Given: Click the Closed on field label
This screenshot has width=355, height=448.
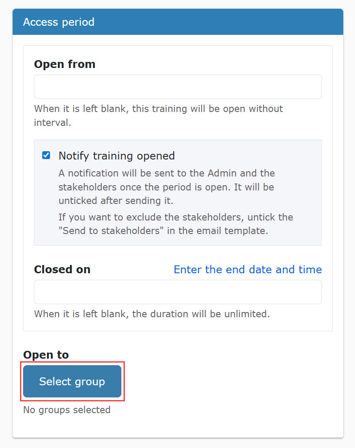Looking at the screenshot, I should coord(62,269).
